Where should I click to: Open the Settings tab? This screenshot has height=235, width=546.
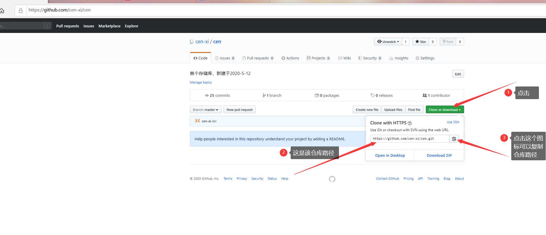[425, 58]
